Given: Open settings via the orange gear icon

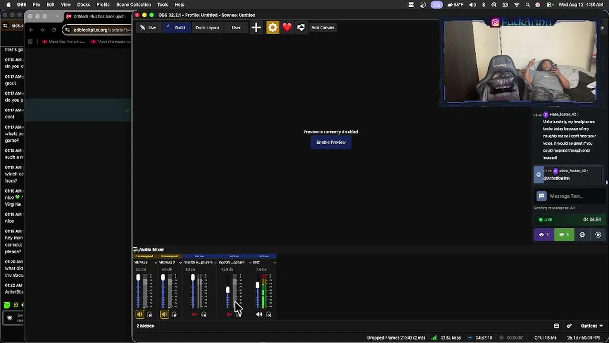Looking at the screenshot, I should pyautogui.click(x=273, y=28).
